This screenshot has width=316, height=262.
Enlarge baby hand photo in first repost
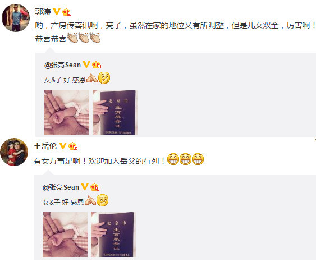tap(67, 112)
